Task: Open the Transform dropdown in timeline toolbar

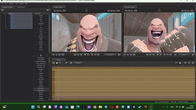Action: pyautogui.click(x=78, y=63)
